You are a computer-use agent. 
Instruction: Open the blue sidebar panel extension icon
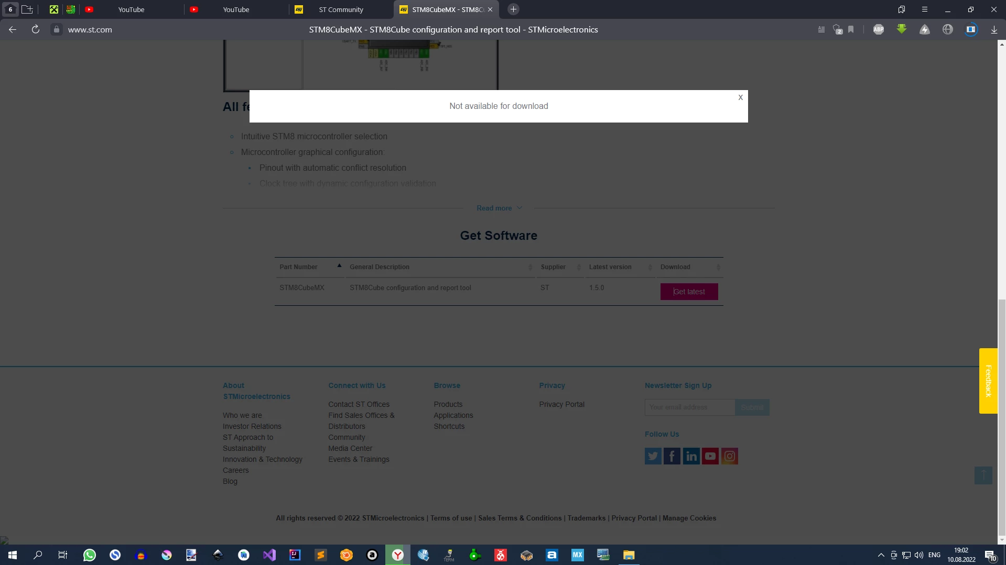pyautogui.click(x=971, y=29)
